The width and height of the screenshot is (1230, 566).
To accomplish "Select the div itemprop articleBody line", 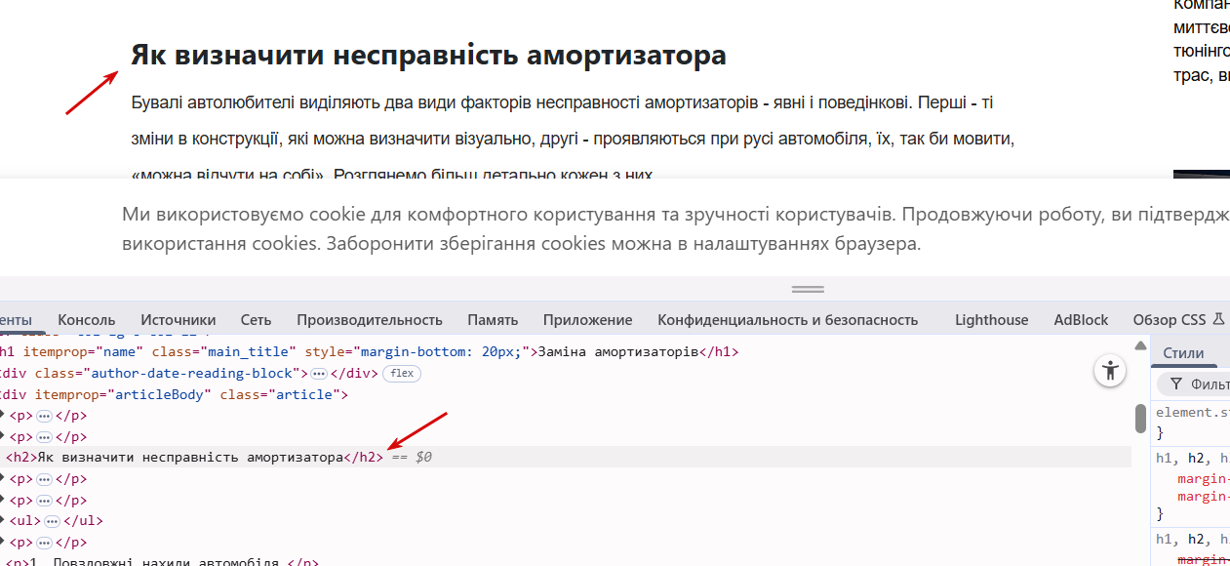I will coord(175,394).
